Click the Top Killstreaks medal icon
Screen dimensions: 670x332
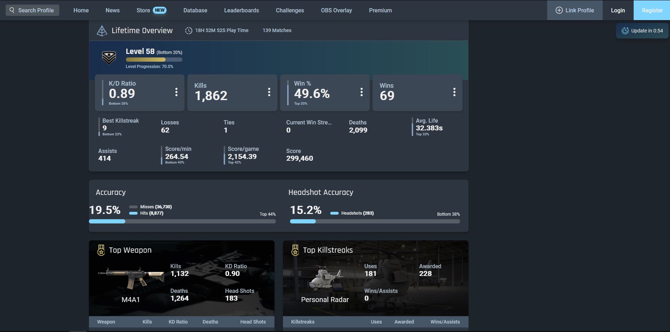tap(295, 250)
